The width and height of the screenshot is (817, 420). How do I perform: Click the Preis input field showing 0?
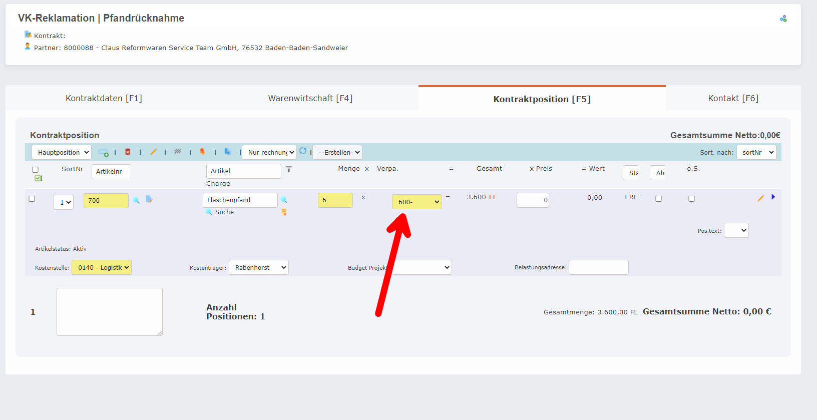tap(533, 200)
